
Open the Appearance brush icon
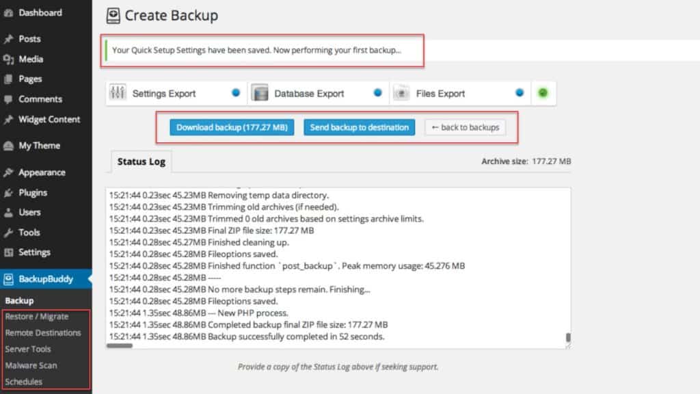click(x=8, y=172)
